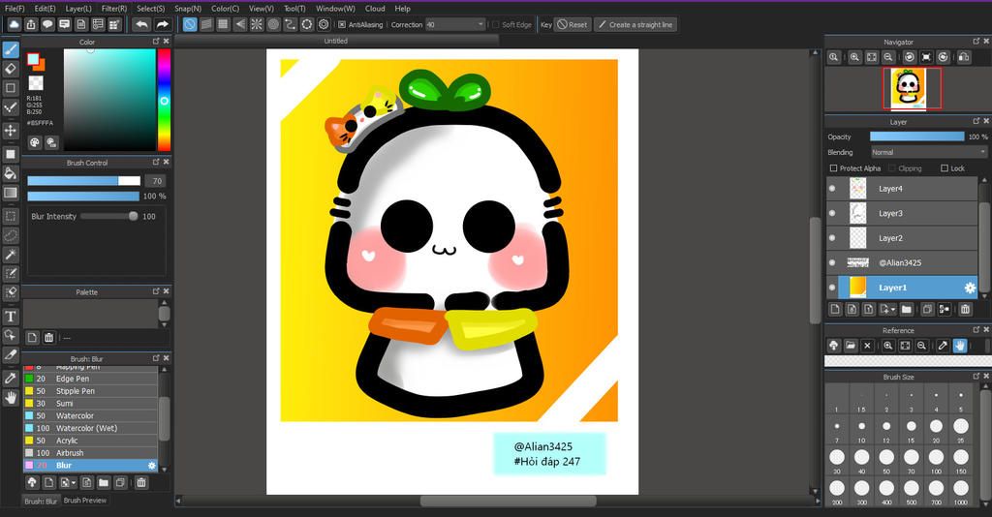The image size is (992, 517).
Task: Select the Eraser tool
Action: [x=11, y=69]
